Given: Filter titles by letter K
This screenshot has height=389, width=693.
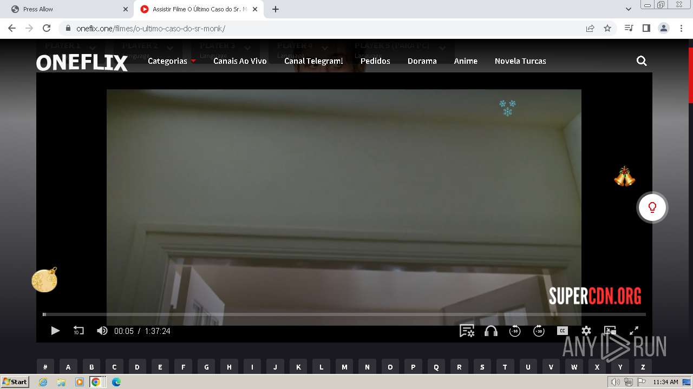Looking at the screenshot, I should coord(298,367).
